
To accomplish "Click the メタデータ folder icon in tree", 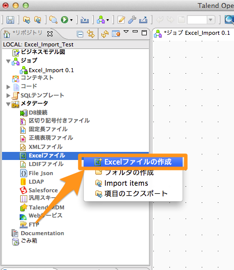I will tap(15, 104).
